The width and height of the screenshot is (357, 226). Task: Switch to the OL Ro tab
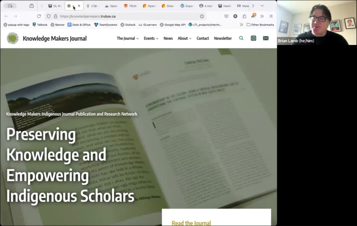[55, 6]
